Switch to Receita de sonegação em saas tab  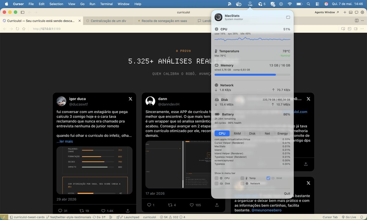tap(165, 21)
